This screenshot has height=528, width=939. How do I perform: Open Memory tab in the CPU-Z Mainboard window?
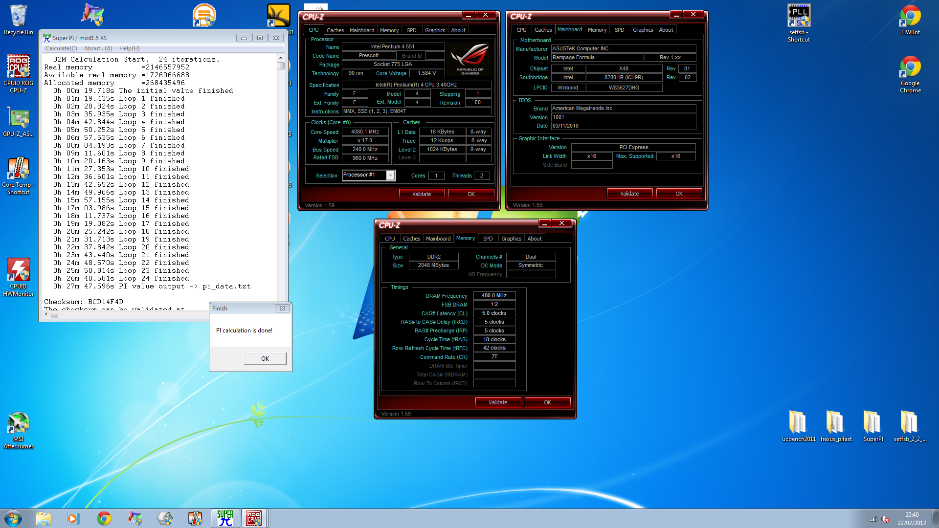click(x=597, y=30)
